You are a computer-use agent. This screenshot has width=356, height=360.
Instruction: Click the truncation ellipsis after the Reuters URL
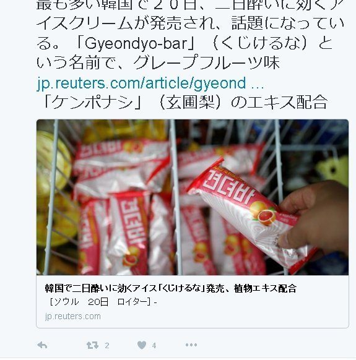click(258, 87)
